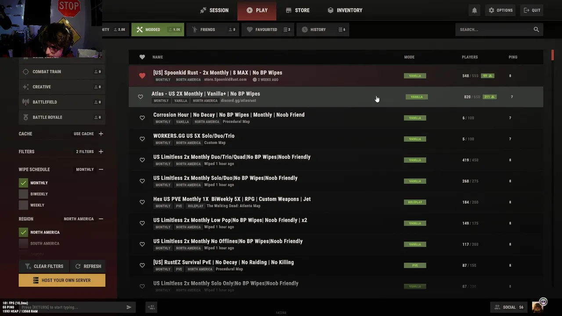Sort servers by Name column
This screenshot has width=562, height=316.
tap(158, 57)
